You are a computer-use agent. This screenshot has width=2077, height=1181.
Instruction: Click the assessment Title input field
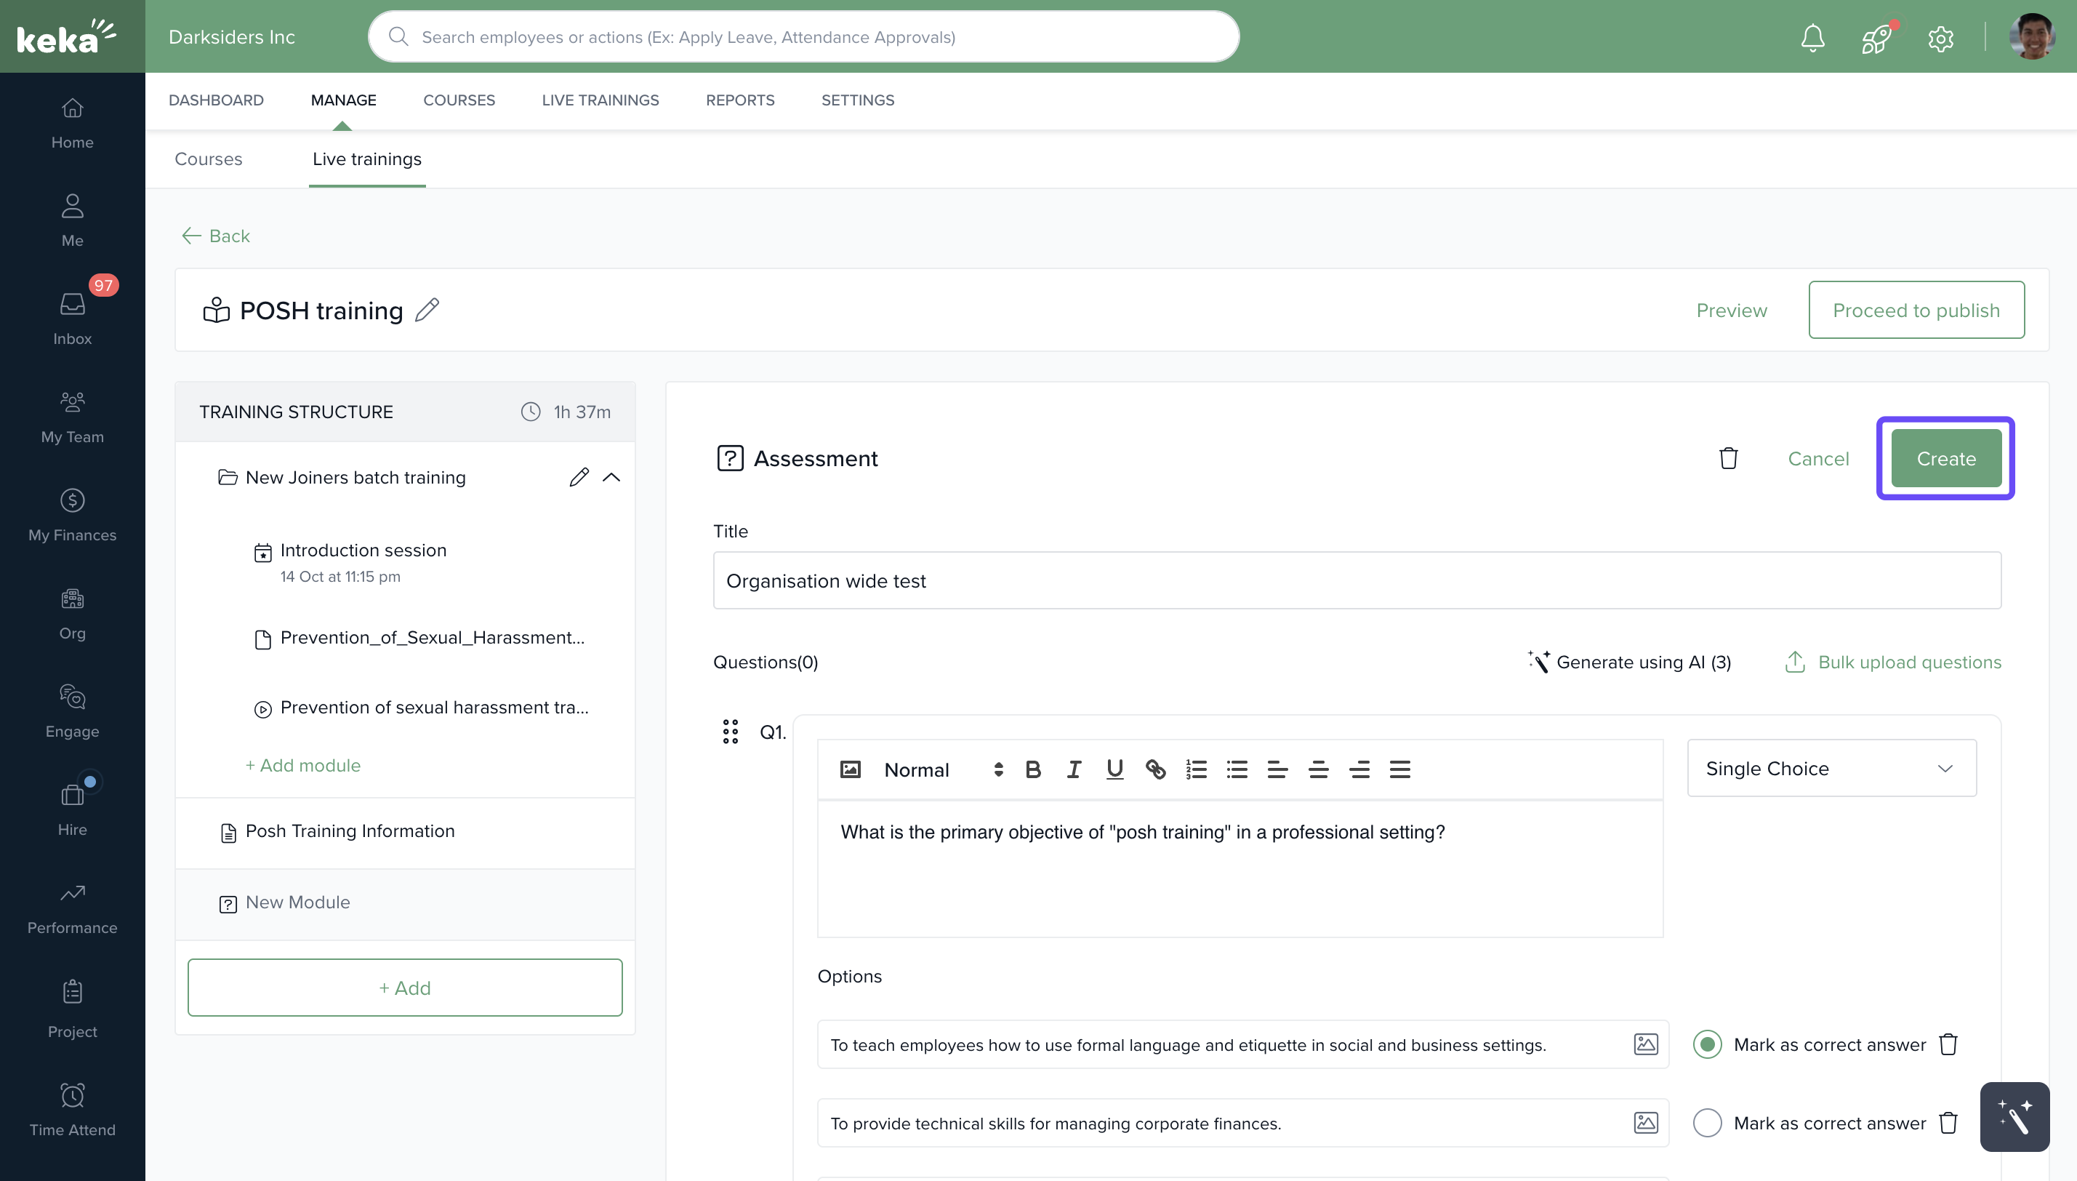[x=1357, y=581]
